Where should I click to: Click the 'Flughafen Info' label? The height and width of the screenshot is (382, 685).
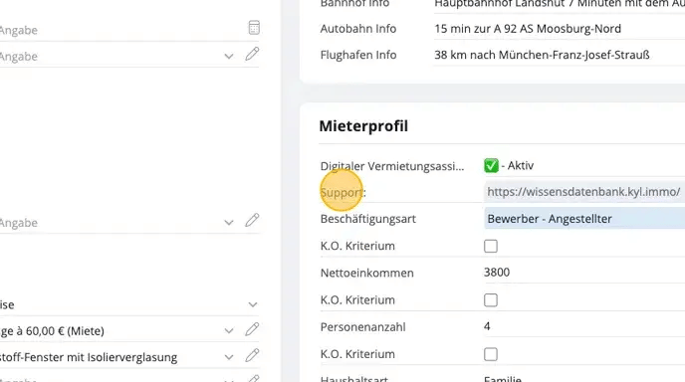[x=358, y=55]
